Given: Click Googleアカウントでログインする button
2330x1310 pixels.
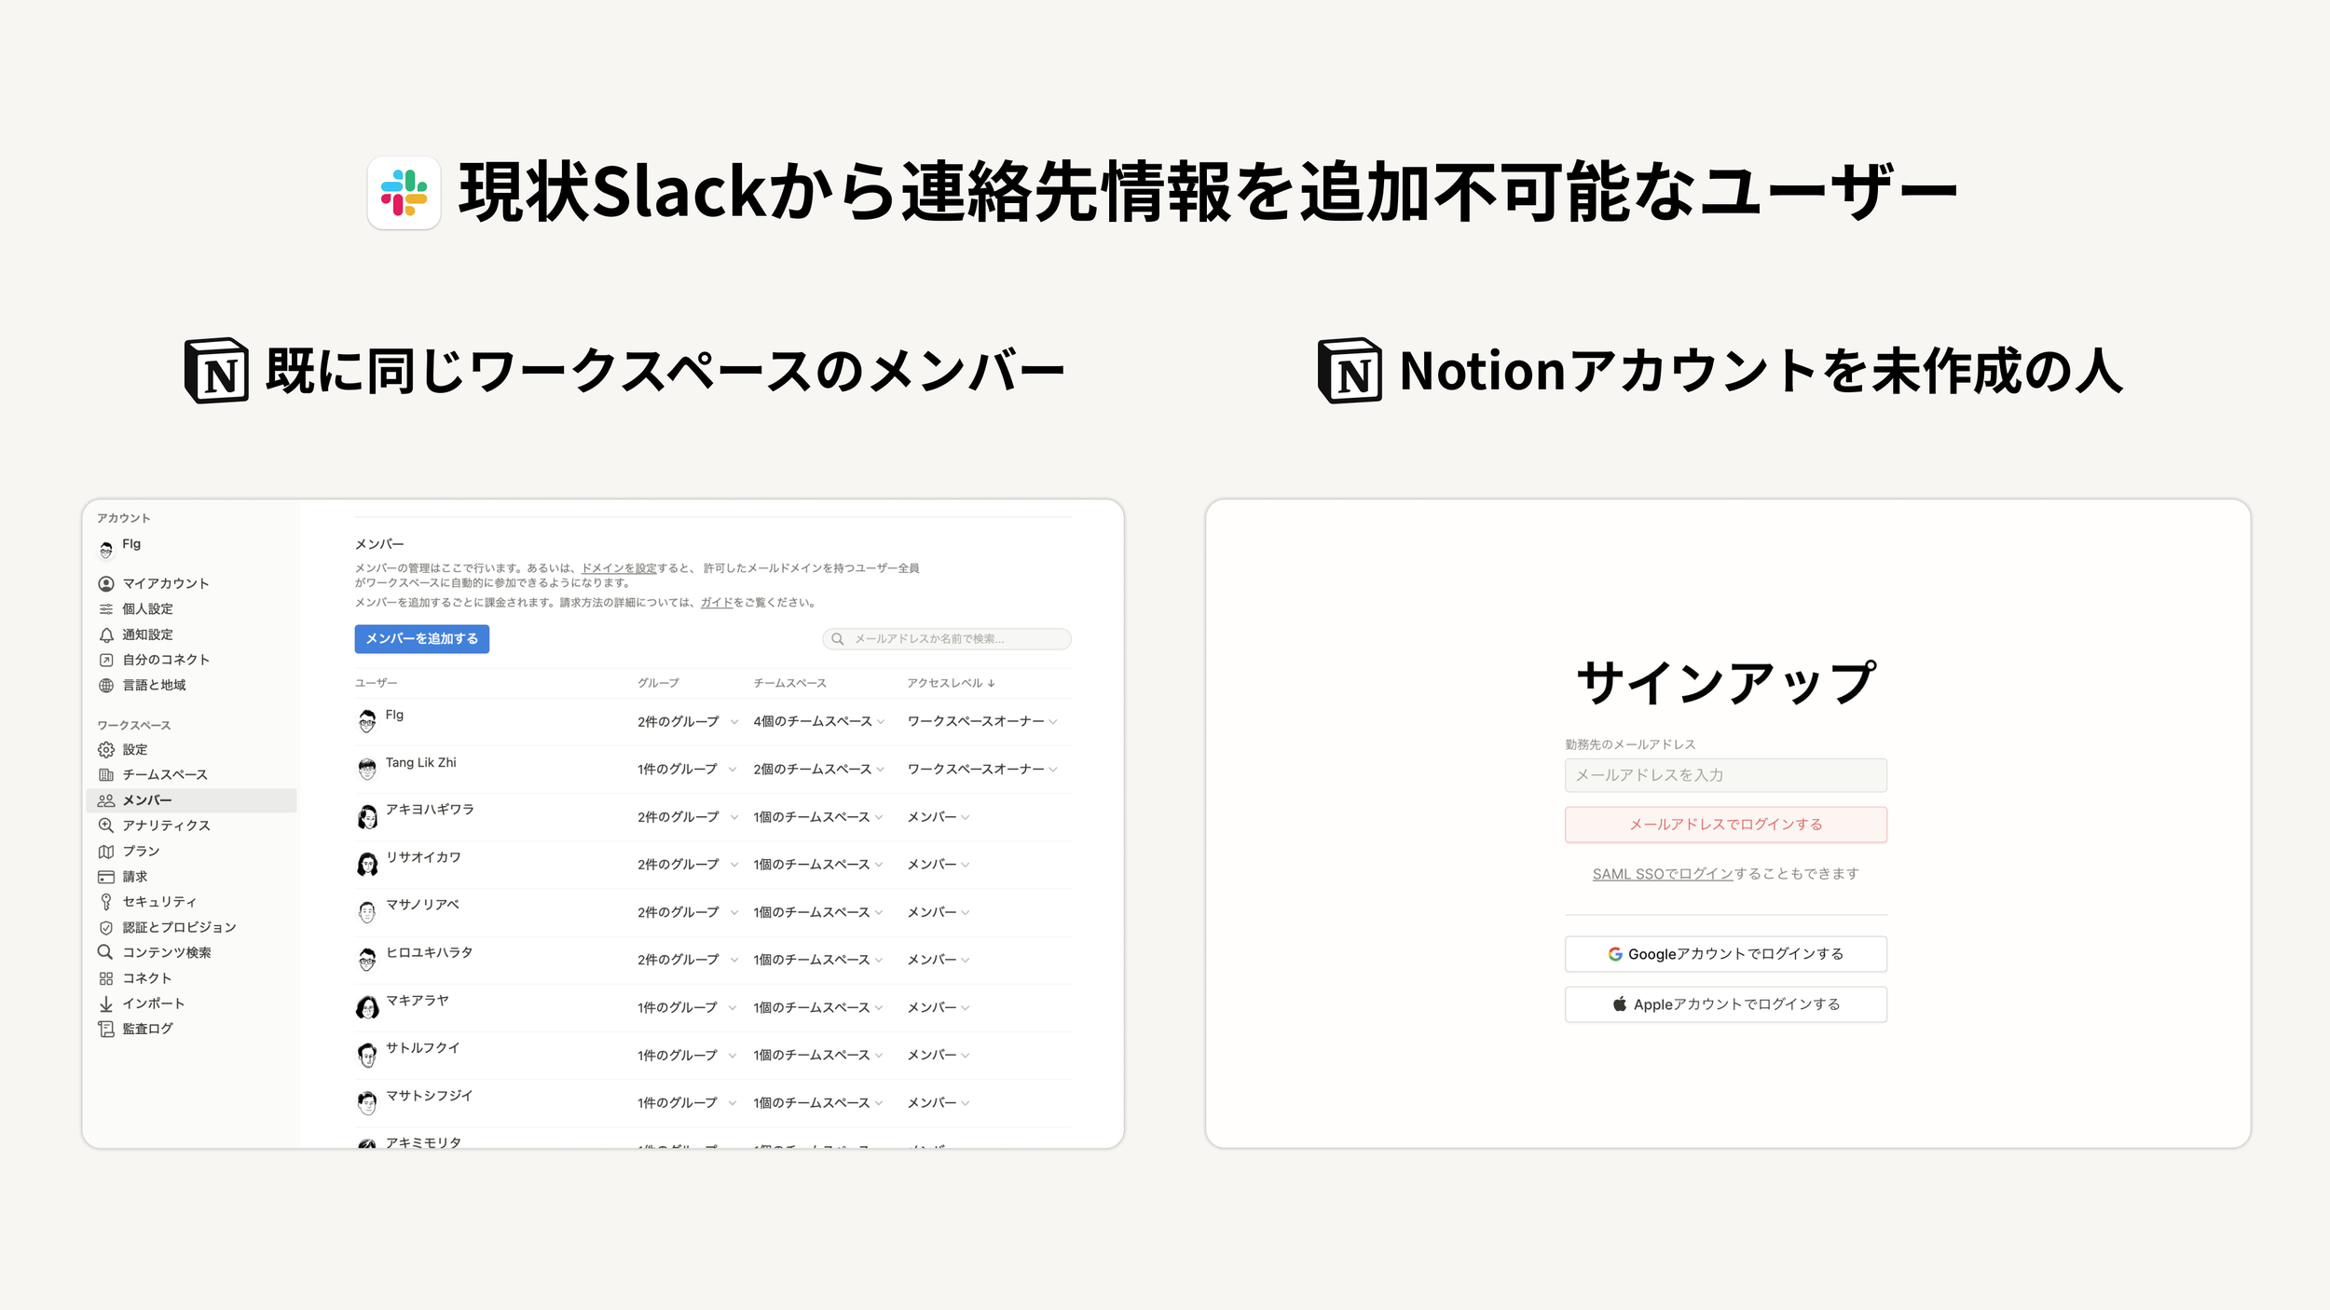Looking at the screenshot, I should [1725, 954].
